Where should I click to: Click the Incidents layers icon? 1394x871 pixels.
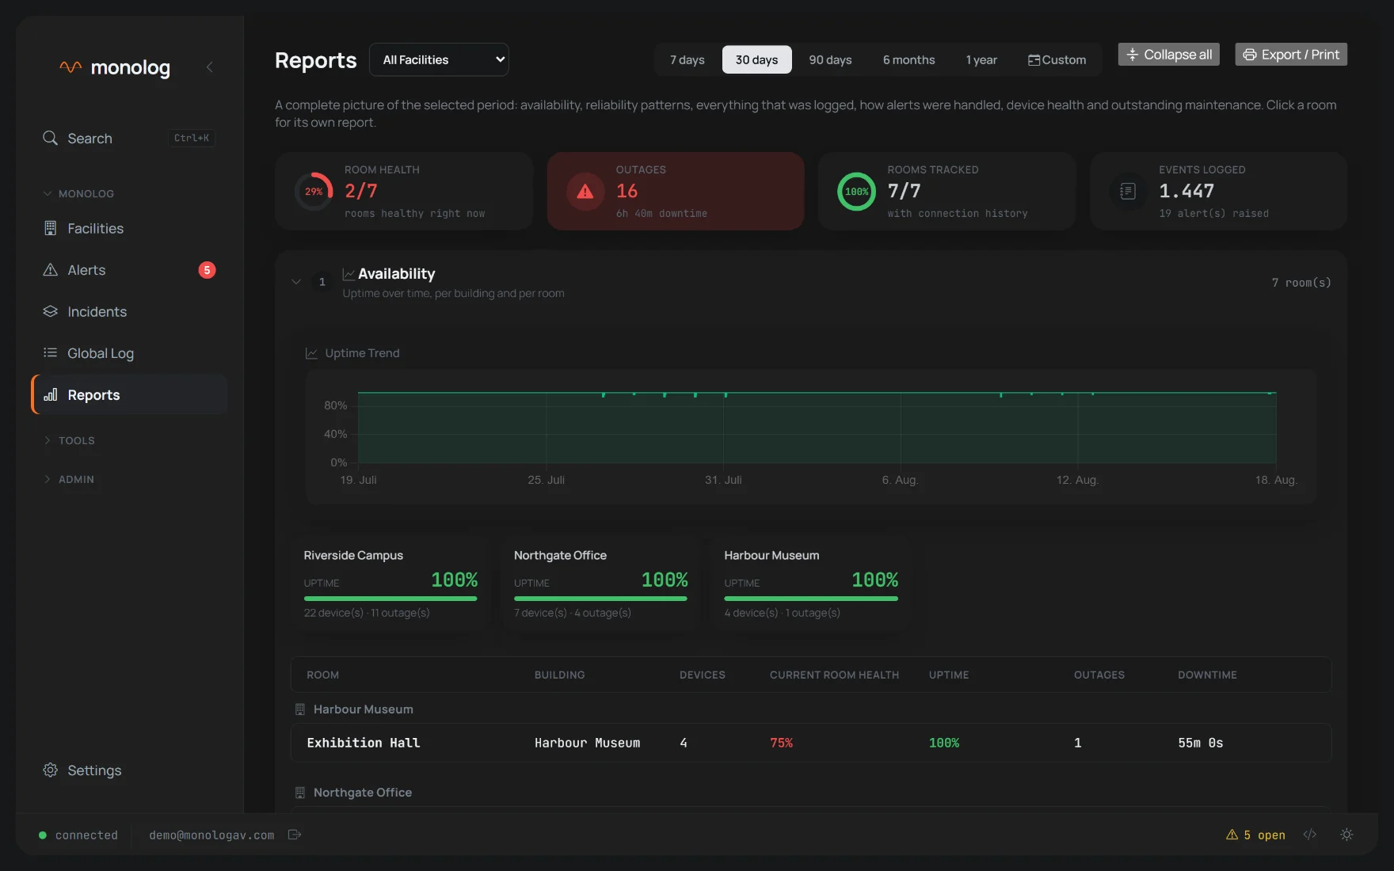click(x=50, y=311)
